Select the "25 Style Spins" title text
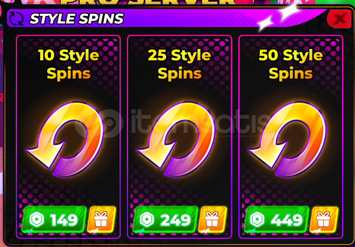Viewport: 355px width, 247px height. (179, 64)
